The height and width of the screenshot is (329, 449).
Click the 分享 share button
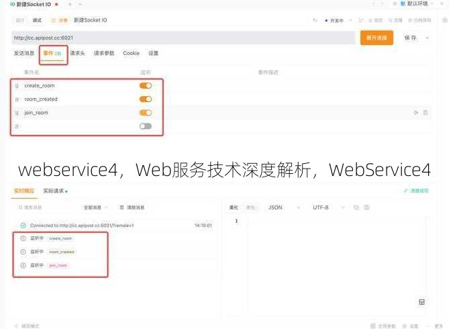pyautogui.click(x=60, y=20)
